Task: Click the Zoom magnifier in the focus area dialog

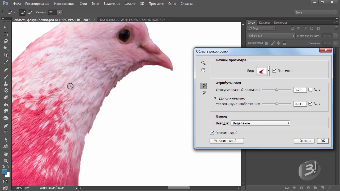Action: [203, 63]
